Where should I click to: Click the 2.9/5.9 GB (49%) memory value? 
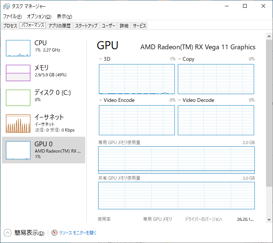51,75
